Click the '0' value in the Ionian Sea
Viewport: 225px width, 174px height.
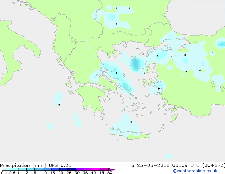(x=59, y=104)
